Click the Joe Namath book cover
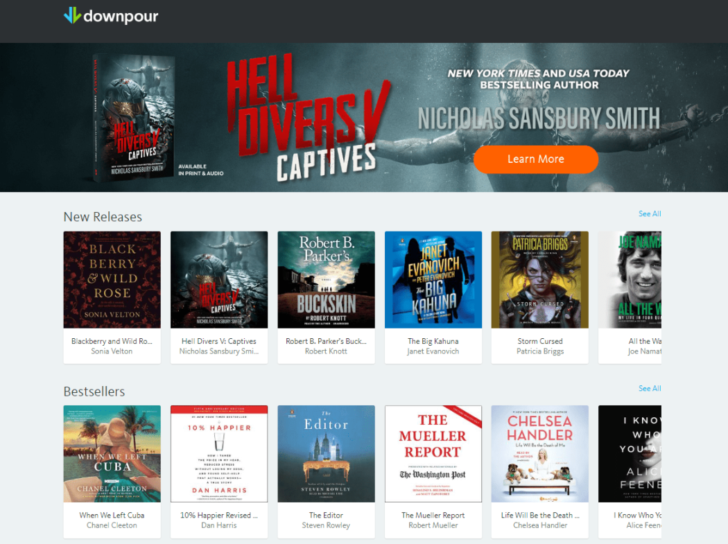 coord(630,280)
